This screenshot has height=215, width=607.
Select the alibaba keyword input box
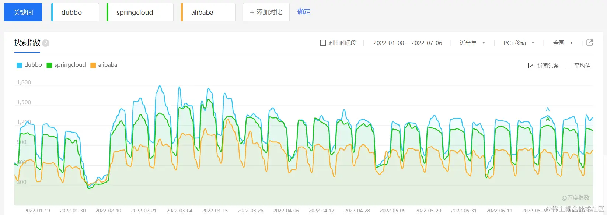[x=208, y=12]
